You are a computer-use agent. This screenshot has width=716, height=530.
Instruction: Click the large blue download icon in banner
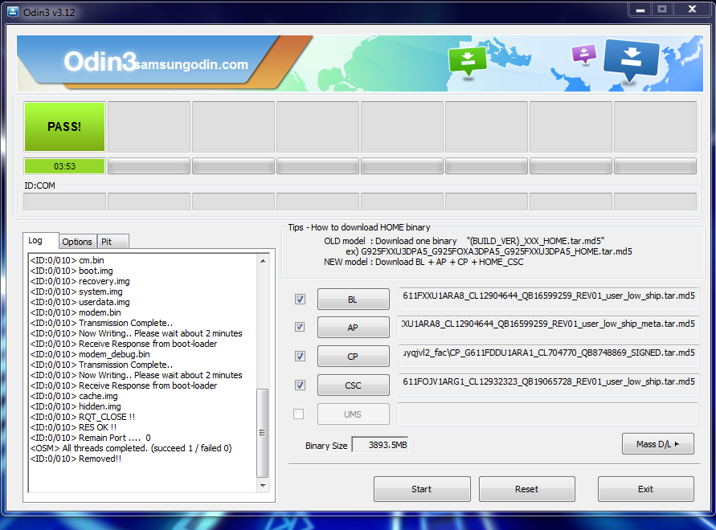[631, 59]
